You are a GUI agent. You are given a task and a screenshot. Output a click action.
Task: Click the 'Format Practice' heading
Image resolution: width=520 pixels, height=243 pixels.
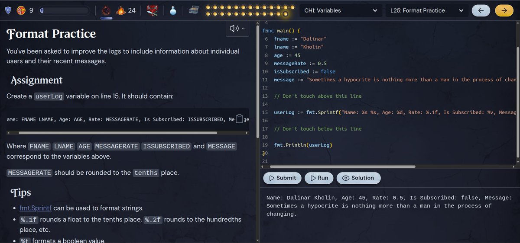[52, 33]
